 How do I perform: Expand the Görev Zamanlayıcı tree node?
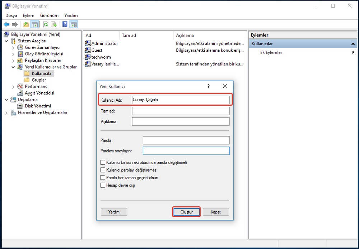click(13, 47)
